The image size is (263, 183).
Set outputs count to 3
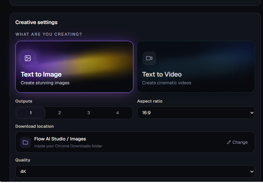point(89,113)
